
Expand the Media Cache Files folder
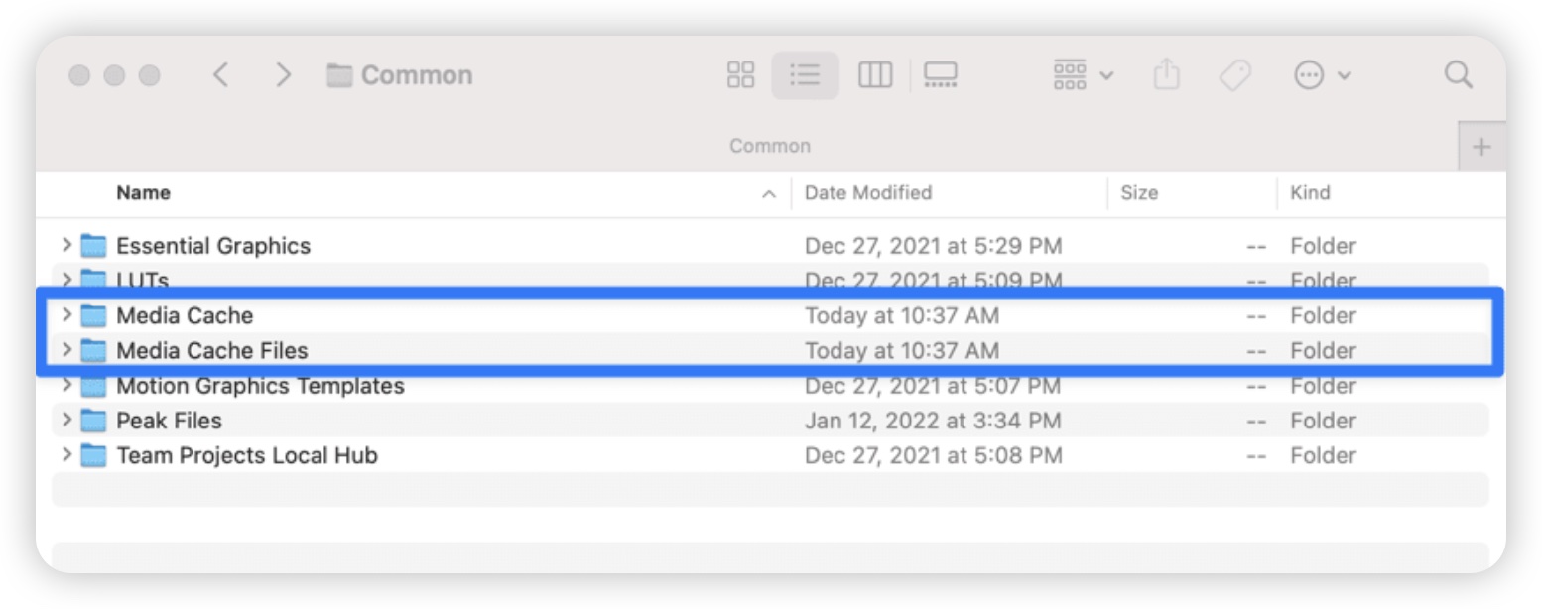66,350
